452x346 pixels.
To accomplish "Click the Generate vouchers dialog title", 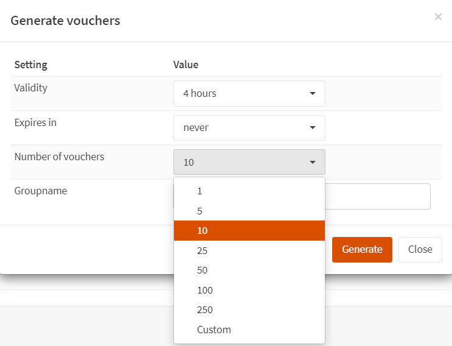I will click(x=65, y=21).
